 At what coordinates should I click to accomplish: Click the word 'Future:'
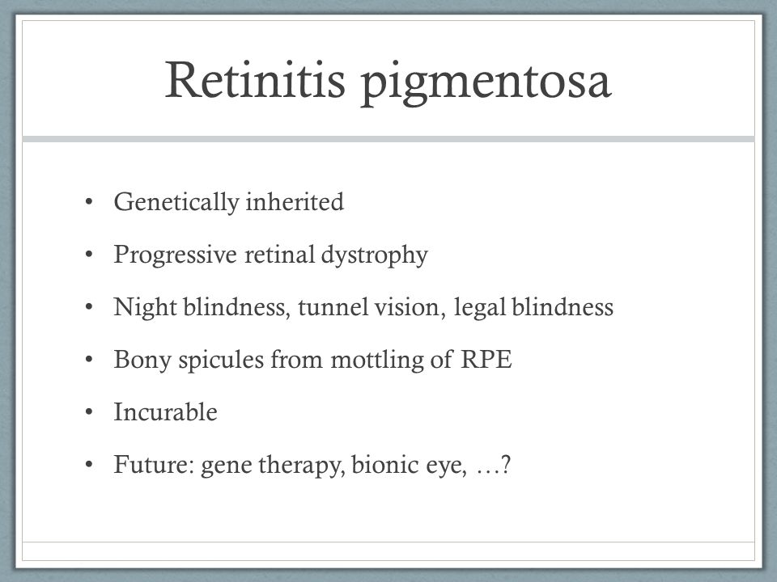click(x=154, y=465)
